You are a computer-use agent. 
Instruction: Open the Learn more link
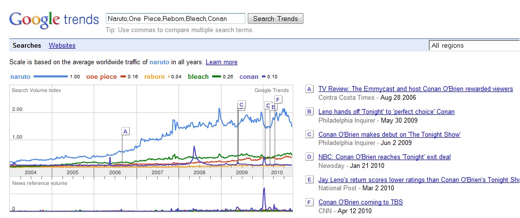coord(221,62)
